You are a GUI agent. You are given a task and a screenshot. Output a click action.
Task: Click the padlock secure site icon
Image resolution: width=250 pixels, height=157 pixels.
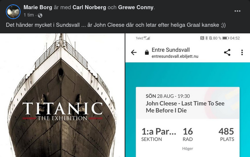147,52
